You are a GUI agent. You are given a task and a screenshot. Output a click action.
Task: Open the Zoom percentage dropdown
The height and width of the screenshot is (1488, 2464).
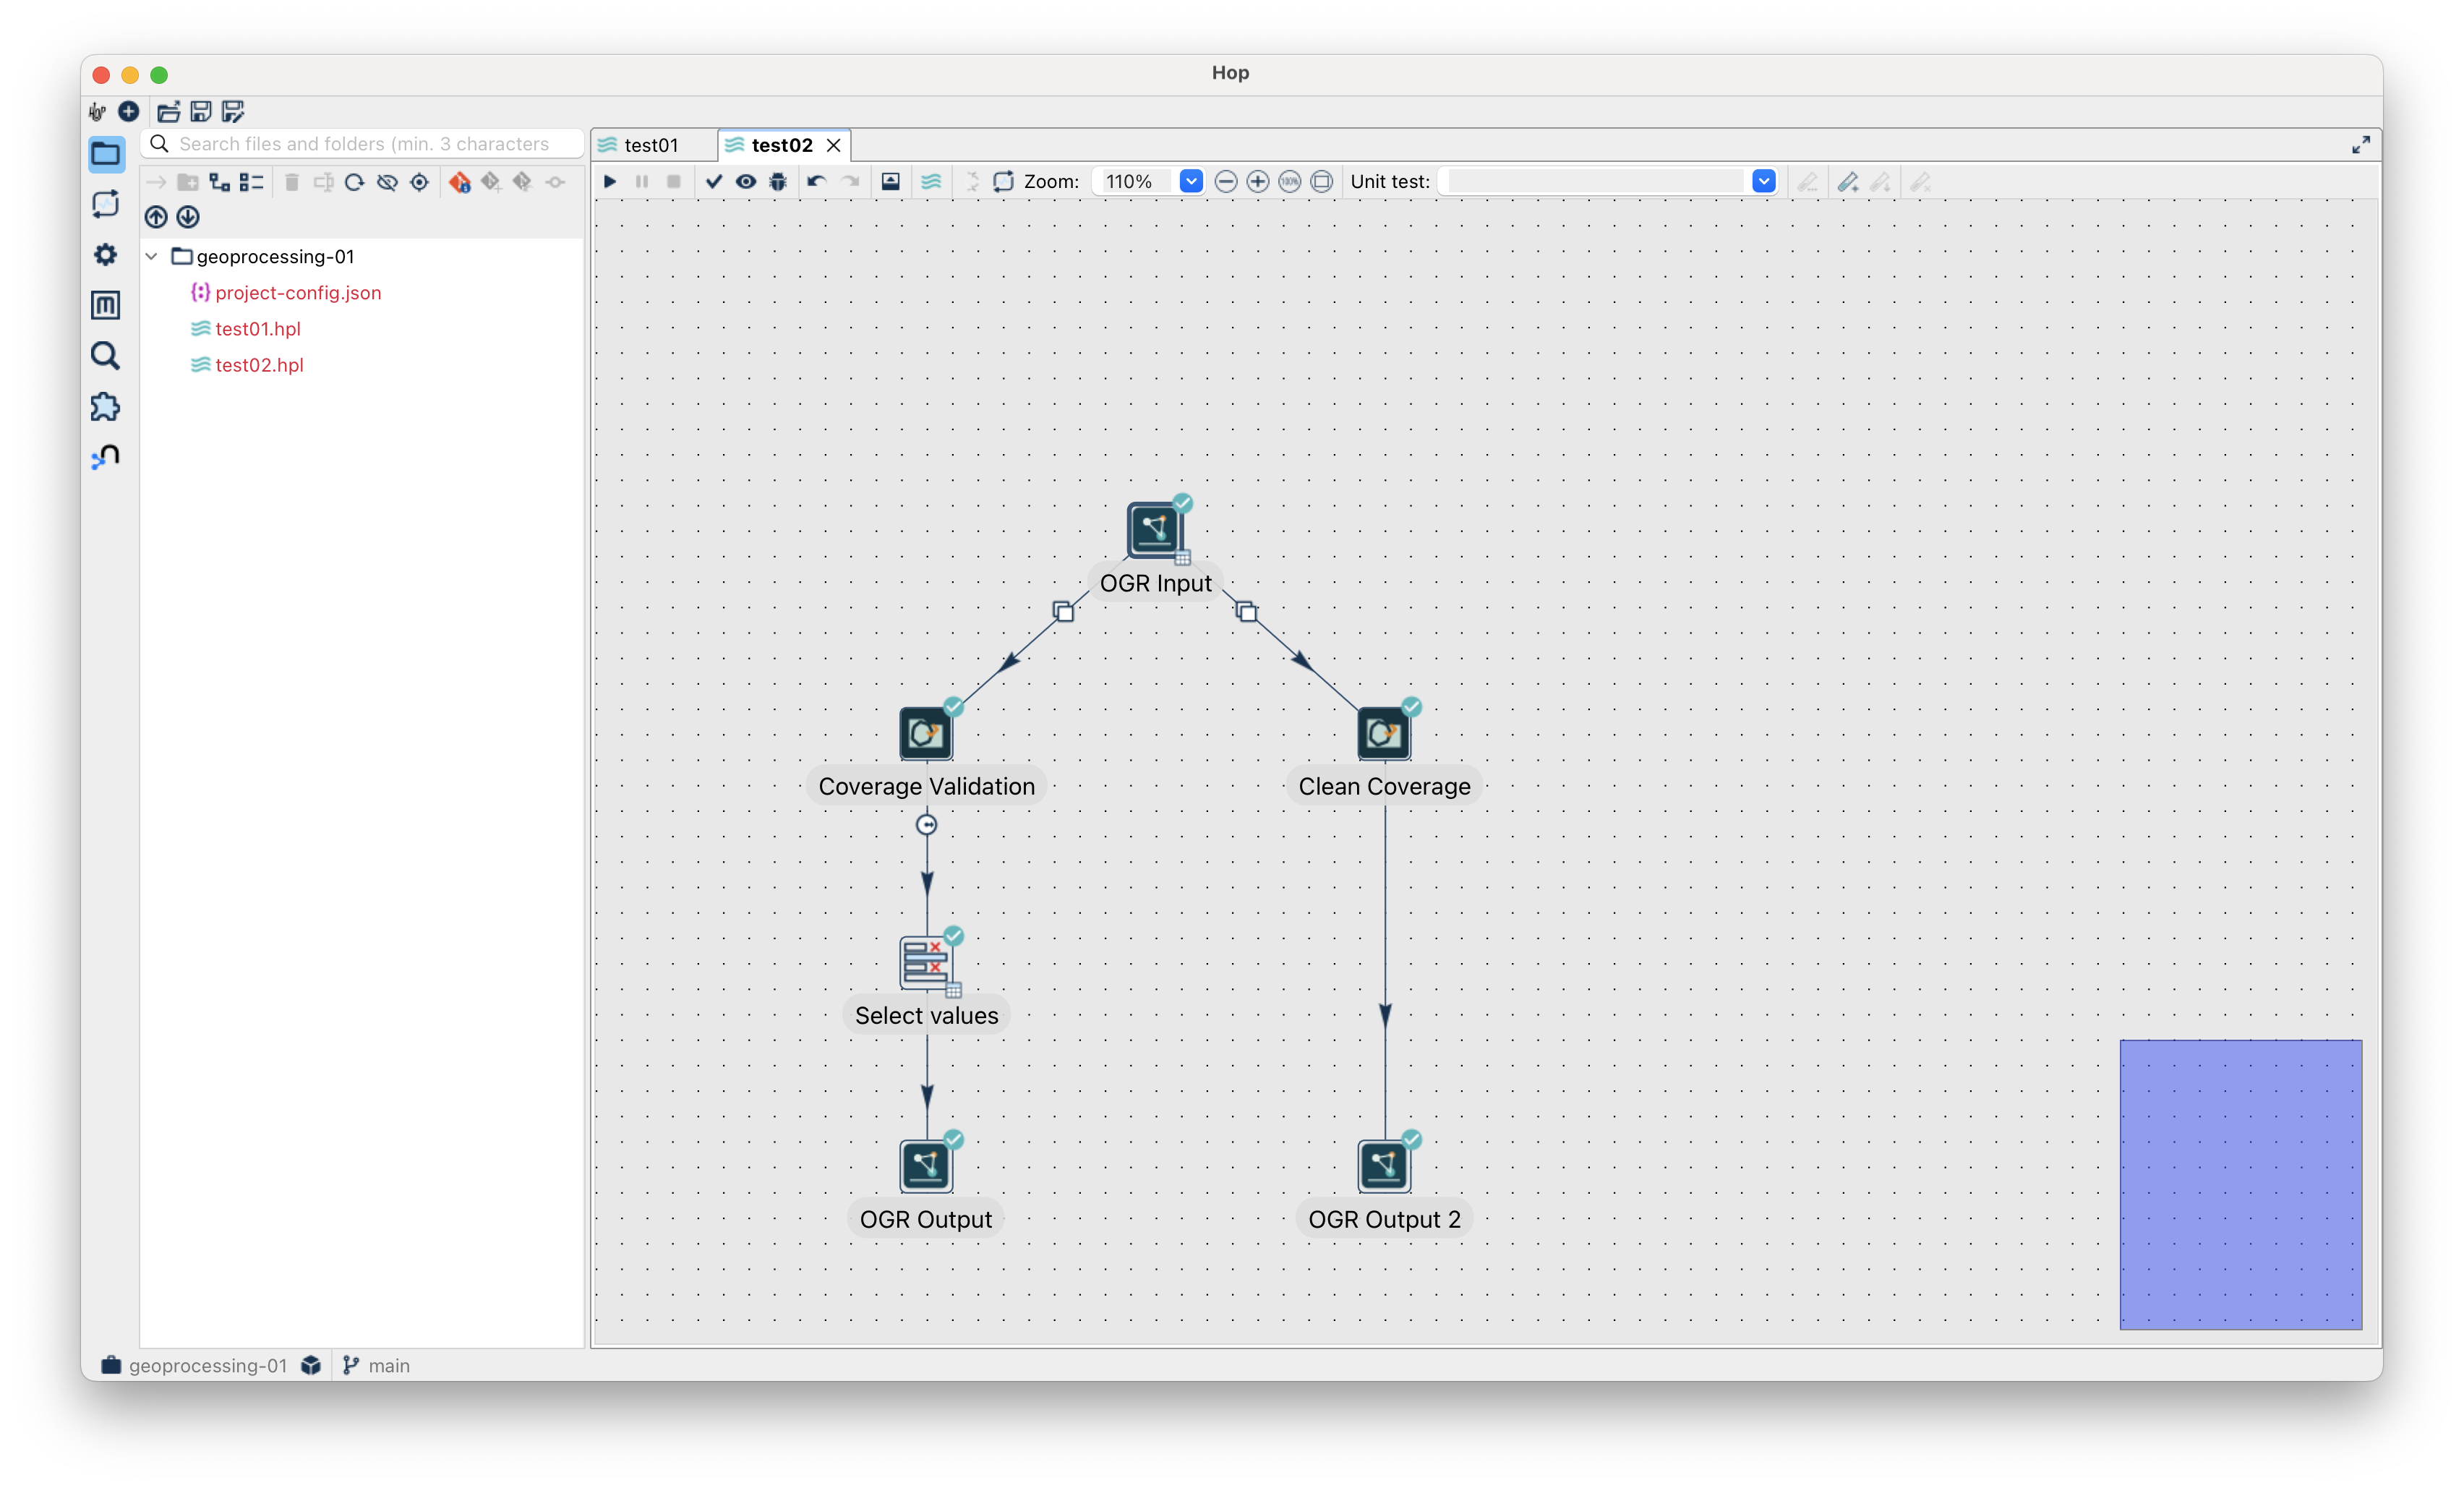pyautogui.click(x=1190, y=181)
